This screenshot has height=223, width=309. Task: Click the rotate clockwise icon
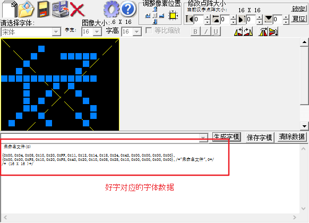248,31
